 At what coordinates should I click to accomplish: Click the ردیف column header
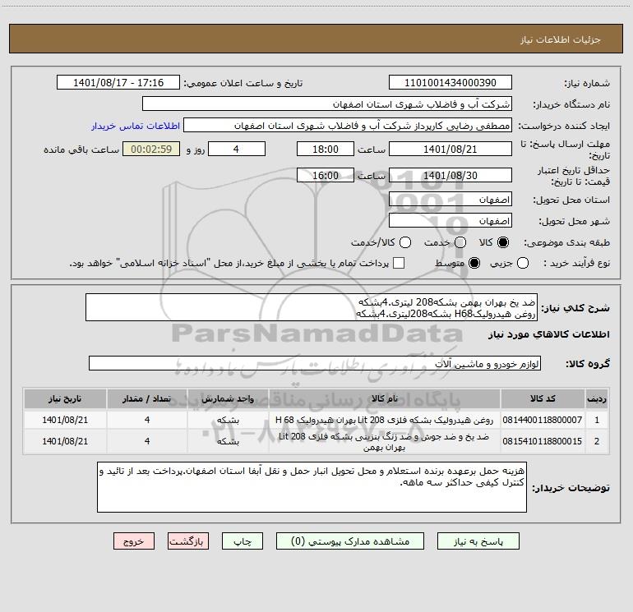(597, 398)
